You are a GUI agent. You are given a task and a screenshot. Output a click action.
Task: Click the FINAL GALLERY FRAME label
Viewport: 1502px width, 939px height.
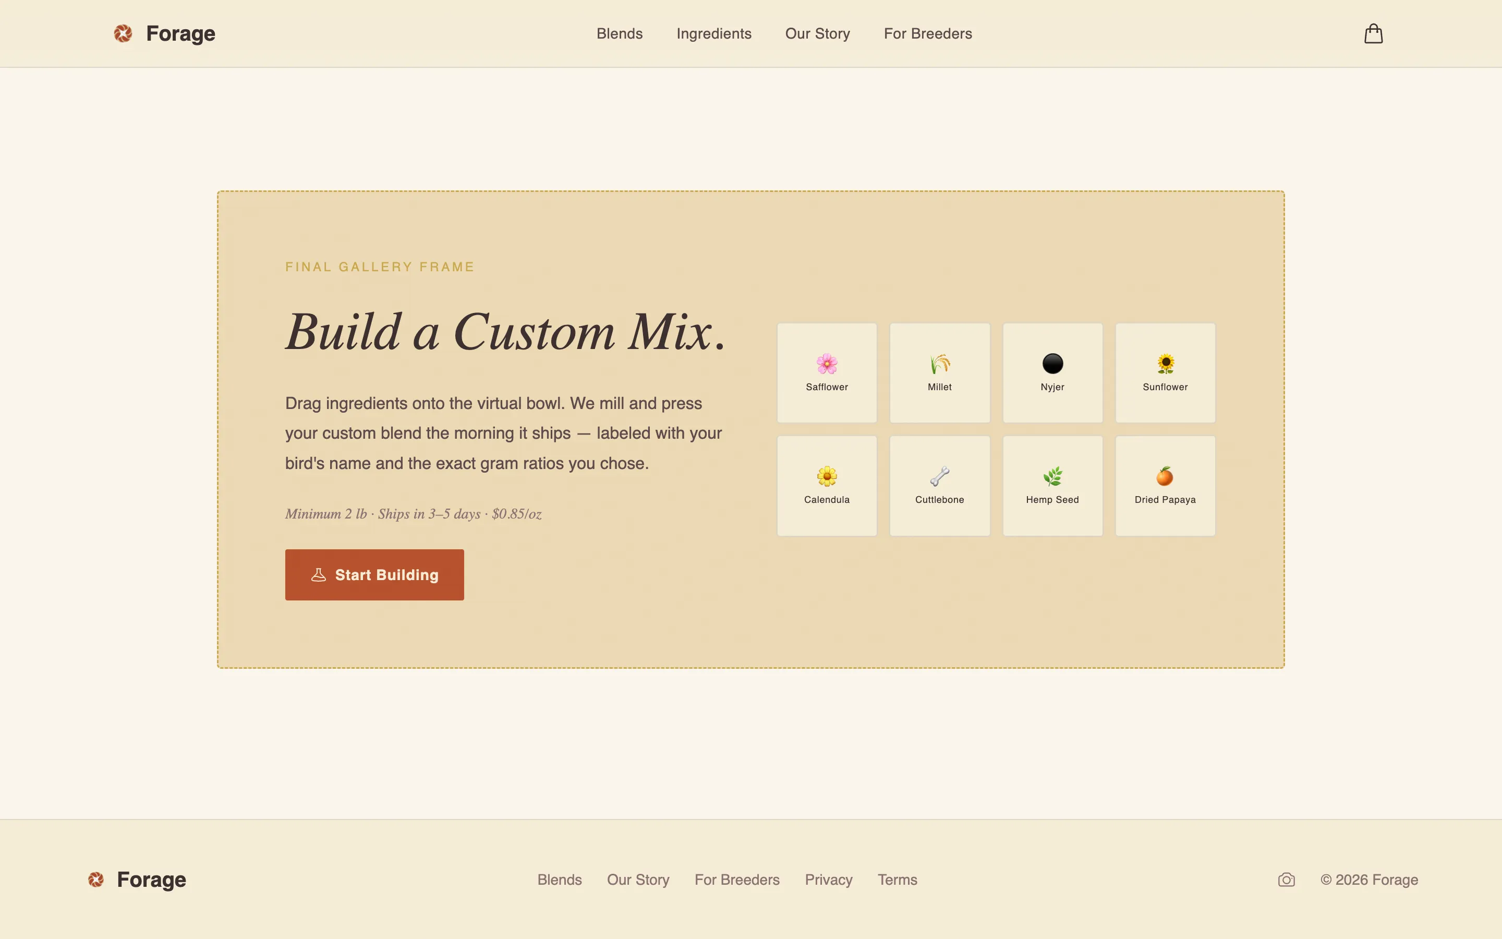[380, 267]
